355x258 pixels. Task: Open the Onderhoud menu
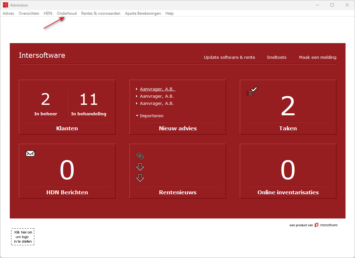tap(67, 13)
